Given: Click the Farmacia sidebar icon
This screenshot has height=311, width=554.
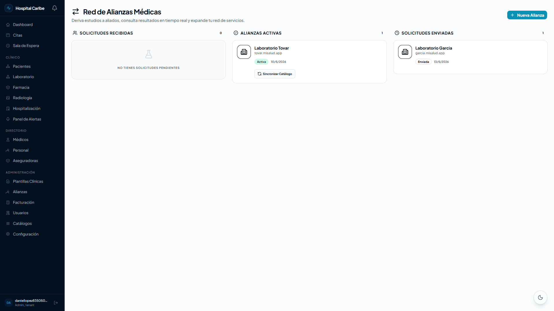Looking at the screenshot, I should click(x=8, y=88).
